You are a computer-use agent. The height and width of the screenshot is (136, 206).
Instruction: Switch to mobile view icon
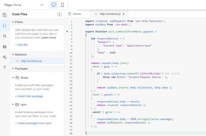62,5
